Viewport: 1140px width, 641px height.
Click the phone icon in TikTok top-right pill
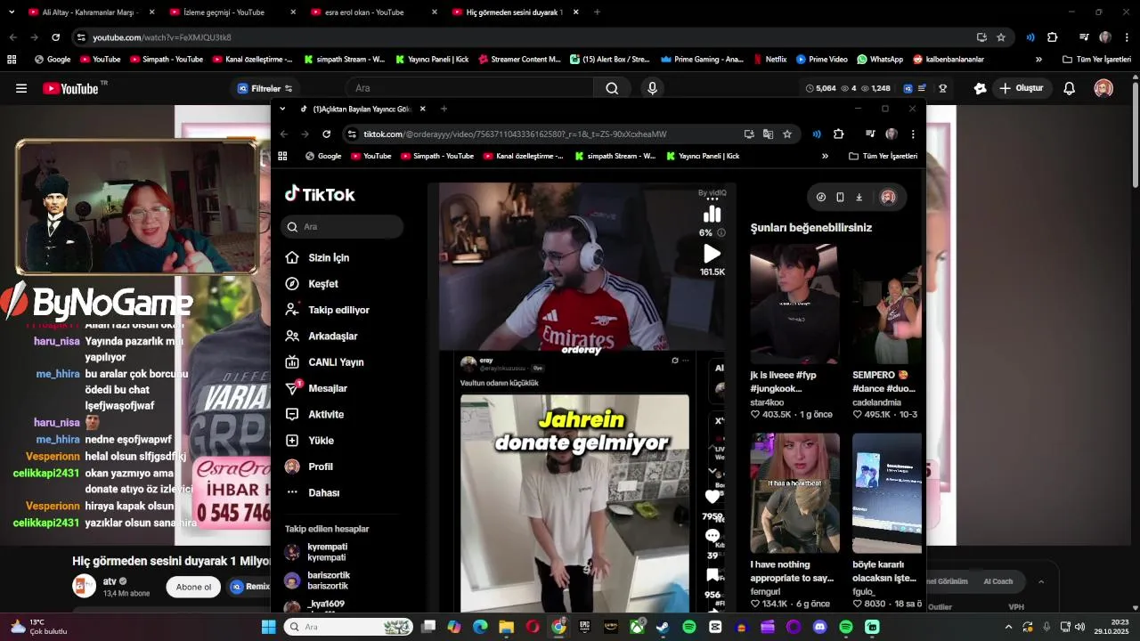(x=840, y=198)
